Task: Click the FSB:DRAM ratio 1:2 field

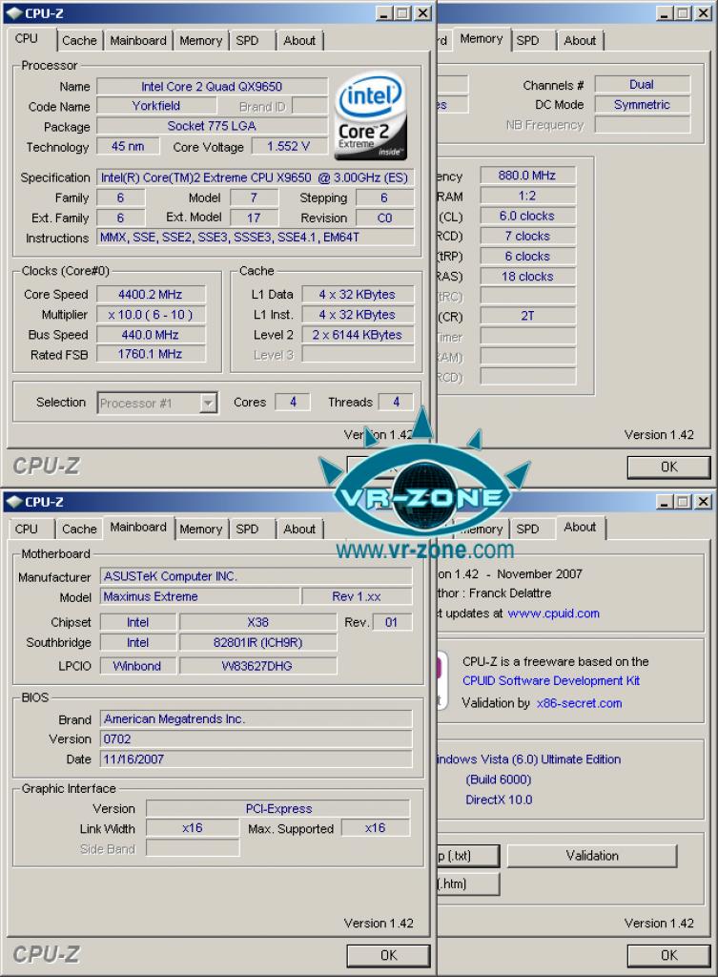Action: pyautogui.click(x=527, y=196)
